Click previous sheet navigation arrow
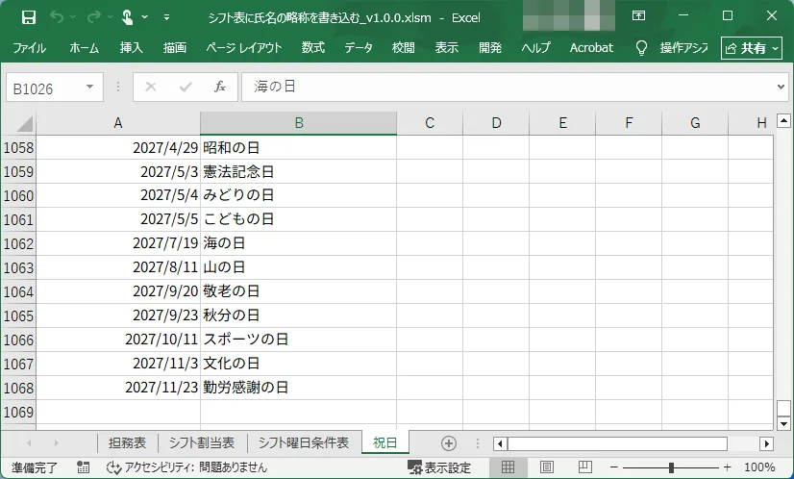This screenshot has height=479, width=794. pyautogui.click(x=29, y=443)
